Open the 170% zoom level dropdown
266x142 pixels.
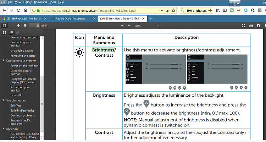147,25
